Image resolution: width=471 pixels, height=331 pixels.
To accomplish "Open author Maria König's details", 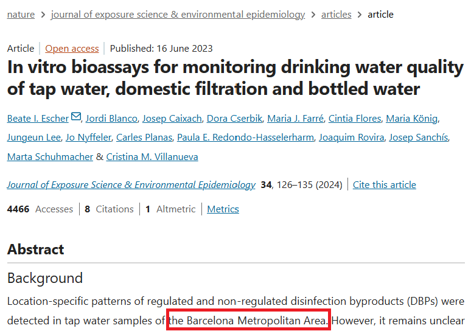I will (x=420, y=118).
